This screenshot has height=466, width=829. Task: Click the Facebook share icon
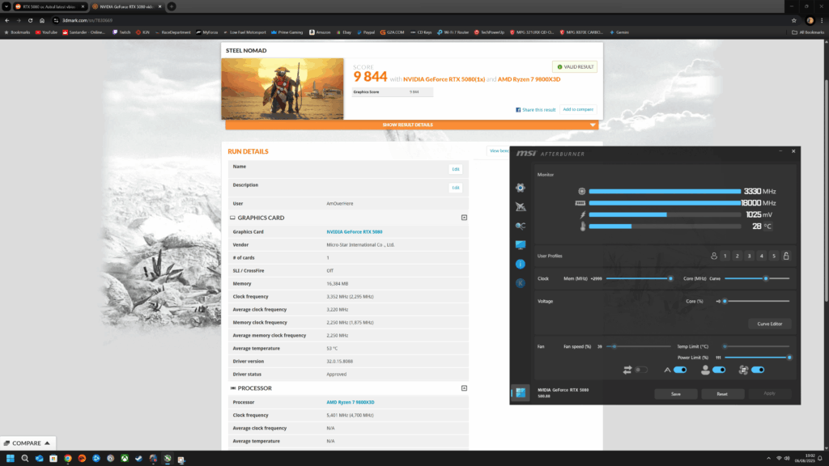click(x=518, y=110)
